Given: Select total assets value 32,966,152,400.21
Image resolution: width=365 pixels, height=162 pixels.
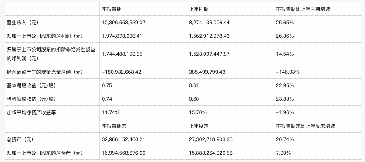Looking at the screenshot, I should point(123,139).
